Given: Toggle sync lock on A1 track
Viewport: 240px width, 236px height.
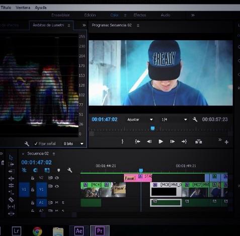Looking at the screenshot, I should pos(50,203).
